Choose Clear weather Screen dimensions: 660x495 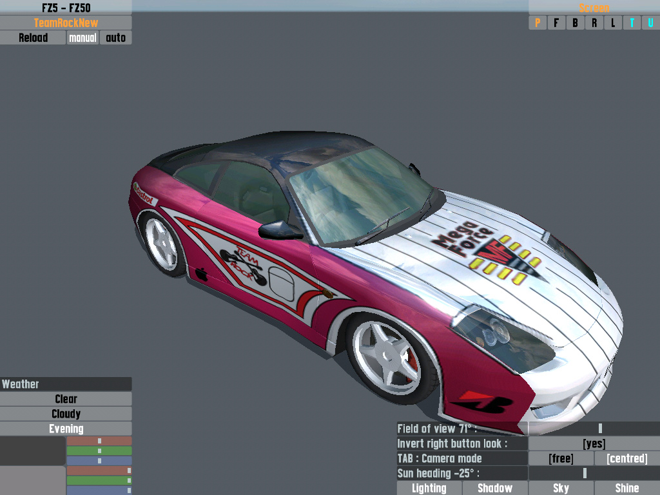point(66,398)
